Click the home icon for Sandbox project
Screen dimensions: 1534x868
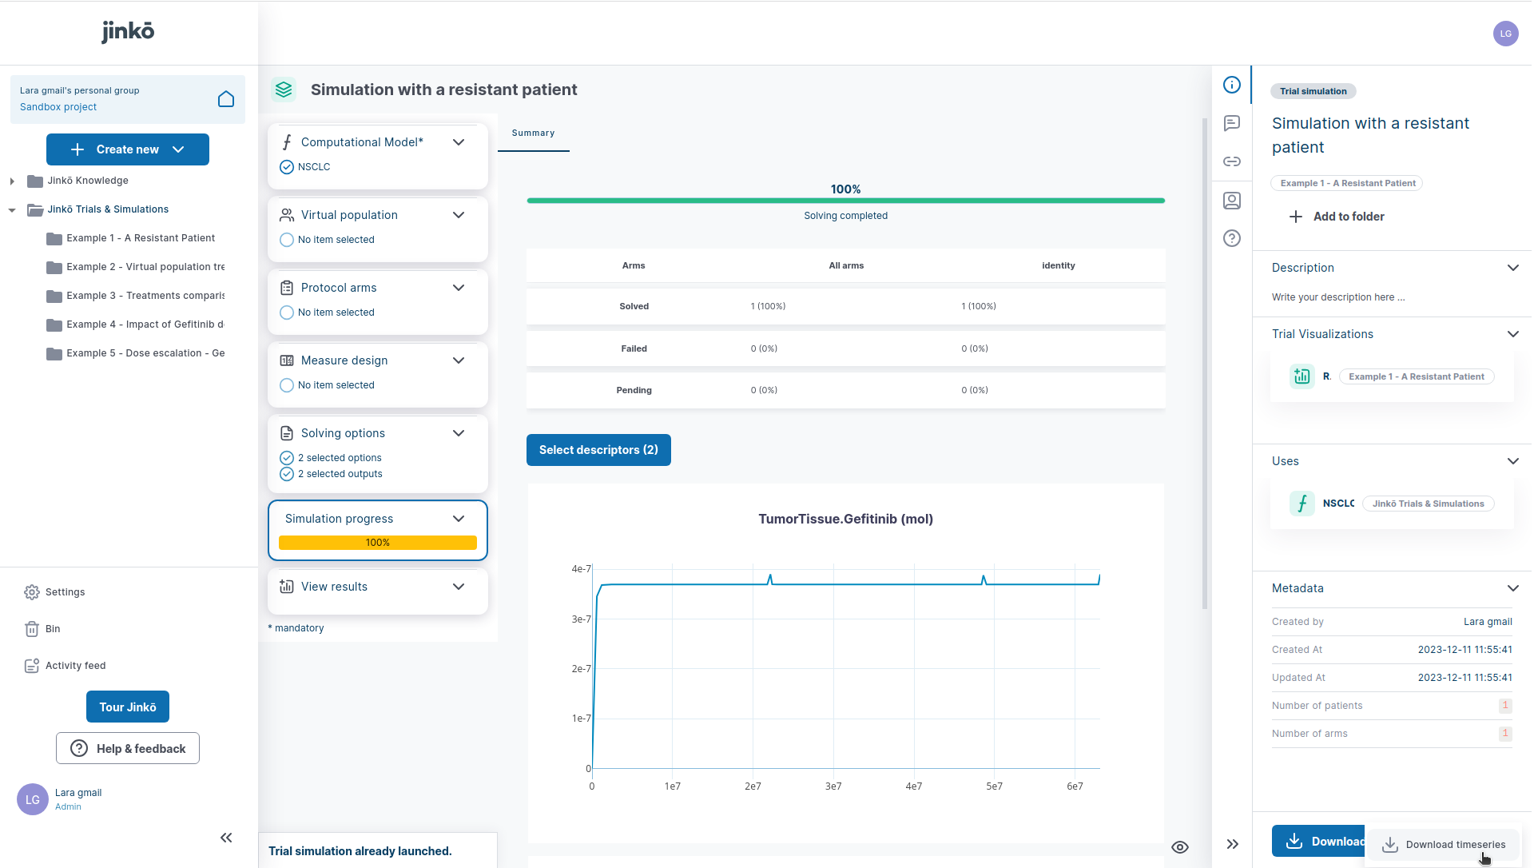coord(226,99)
